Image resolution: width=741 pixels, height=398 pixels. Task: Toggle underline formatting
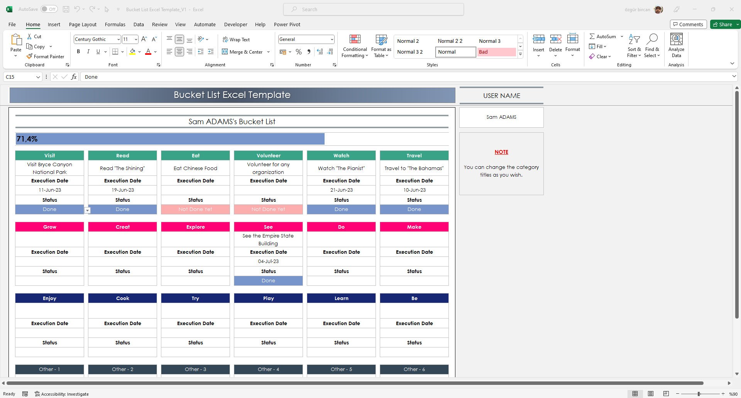click(98, 51)
